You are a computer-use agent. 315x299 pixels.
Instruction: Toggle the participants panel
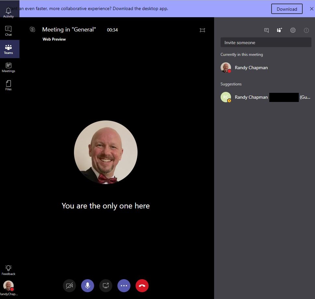pyautogui.click(x=279, y=30)
